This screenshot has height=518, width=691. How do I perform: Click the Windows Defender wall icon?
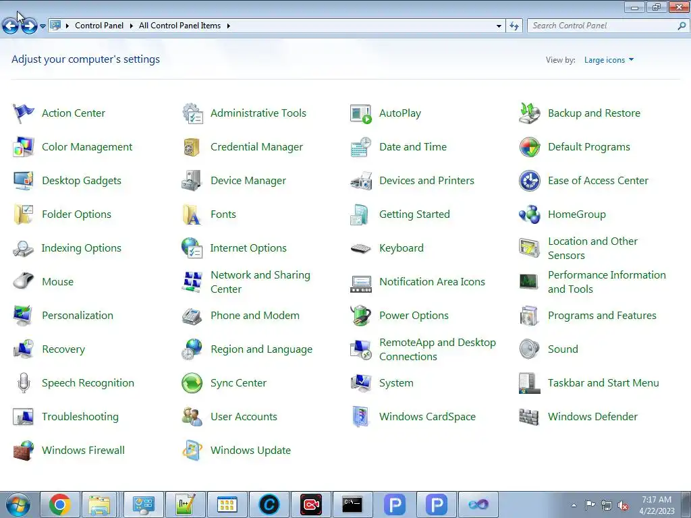pyautogui.click(x=529, y=416)
